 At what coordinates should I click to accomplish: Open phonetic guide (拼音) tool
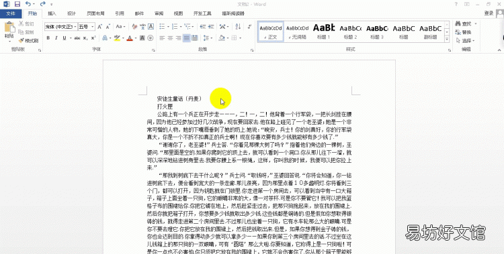coord(142,27)
